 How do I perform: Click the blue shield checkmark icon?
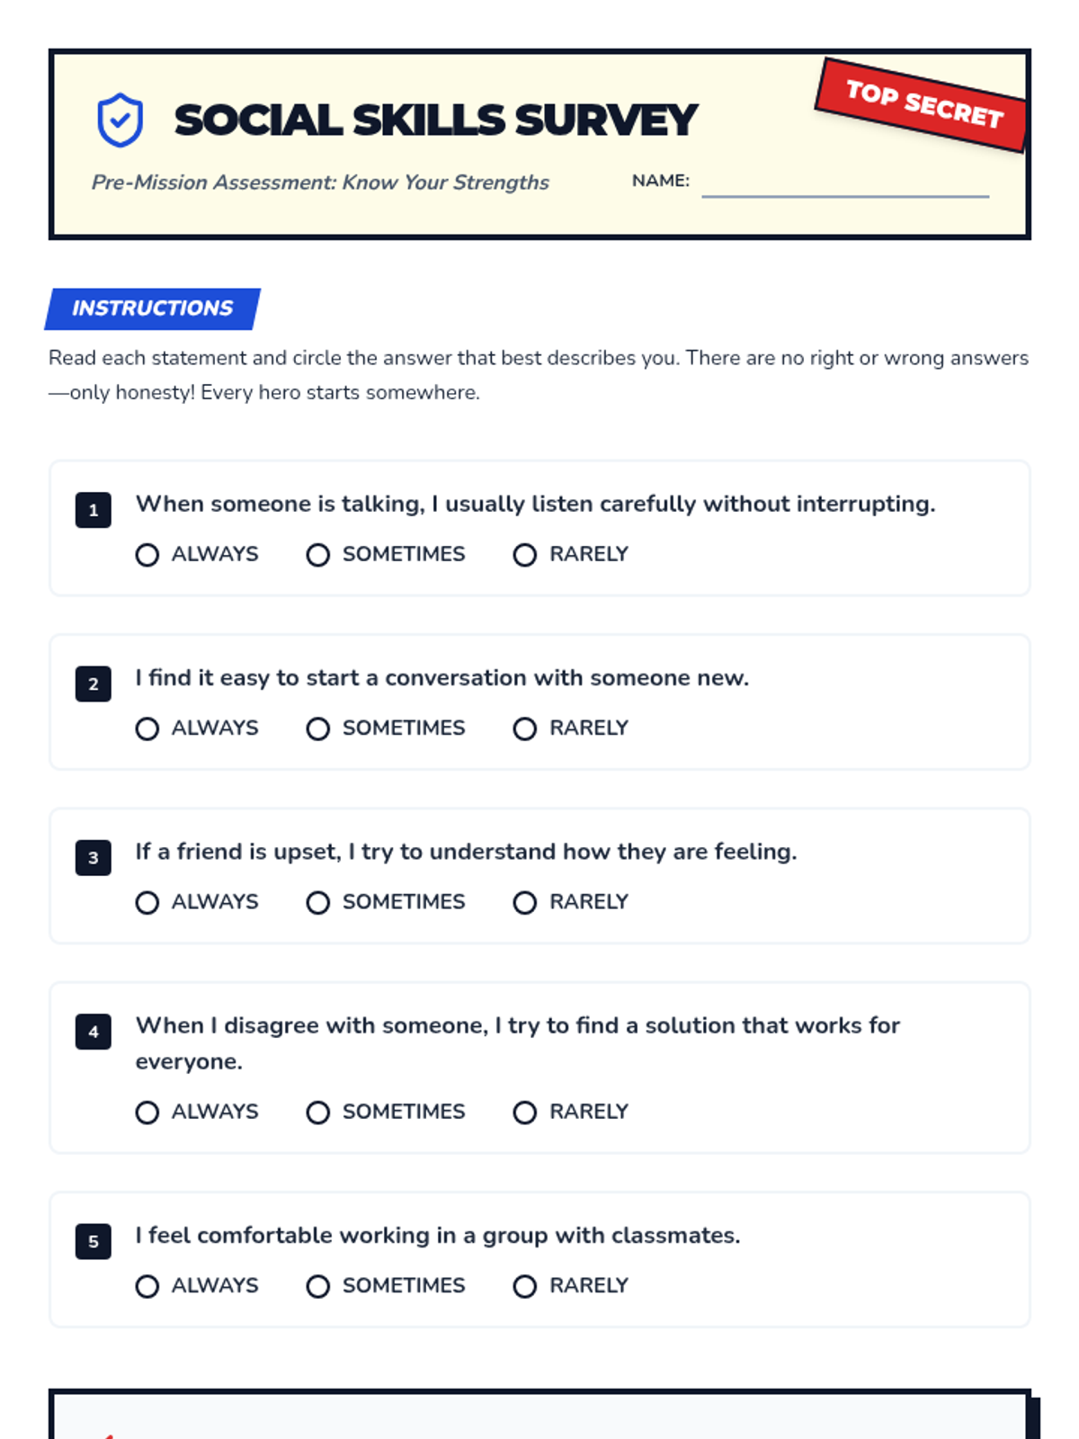click(120, 120)
